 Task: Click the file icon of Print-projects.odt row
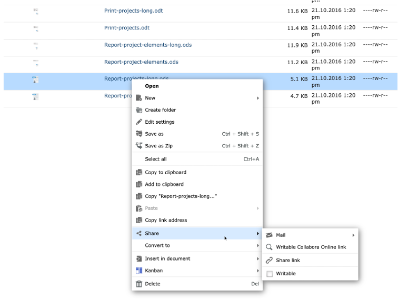(35, 28)
